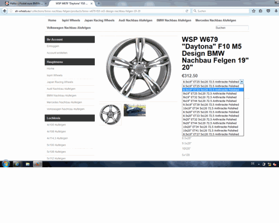
Task: Open 4x114.3 Alufelgen under Lochkreis
Action: tap(57, 138)
